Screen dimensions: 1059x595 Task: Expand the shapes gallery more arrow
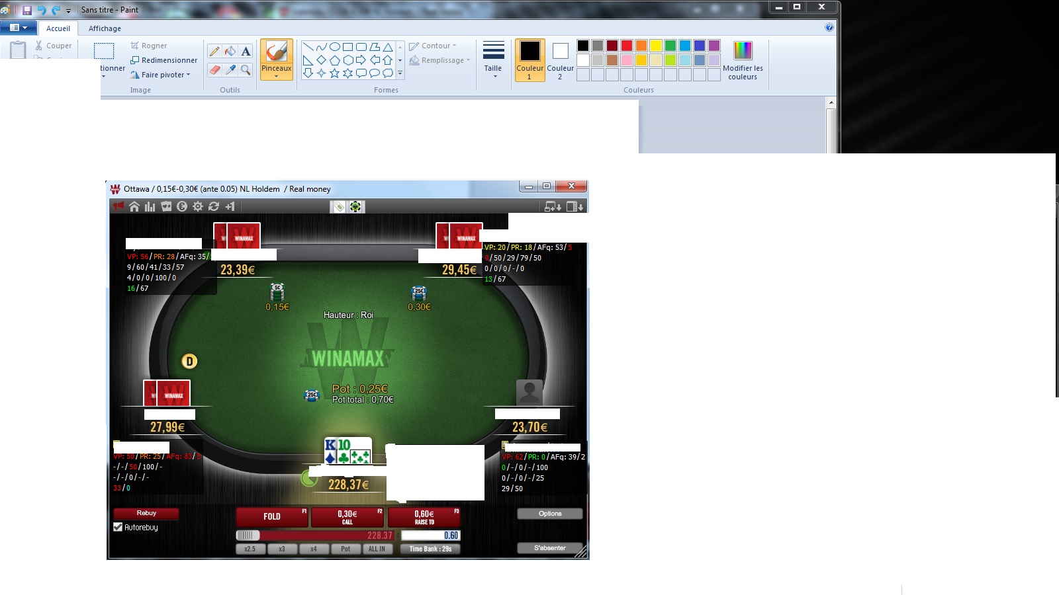click(400, 73)
